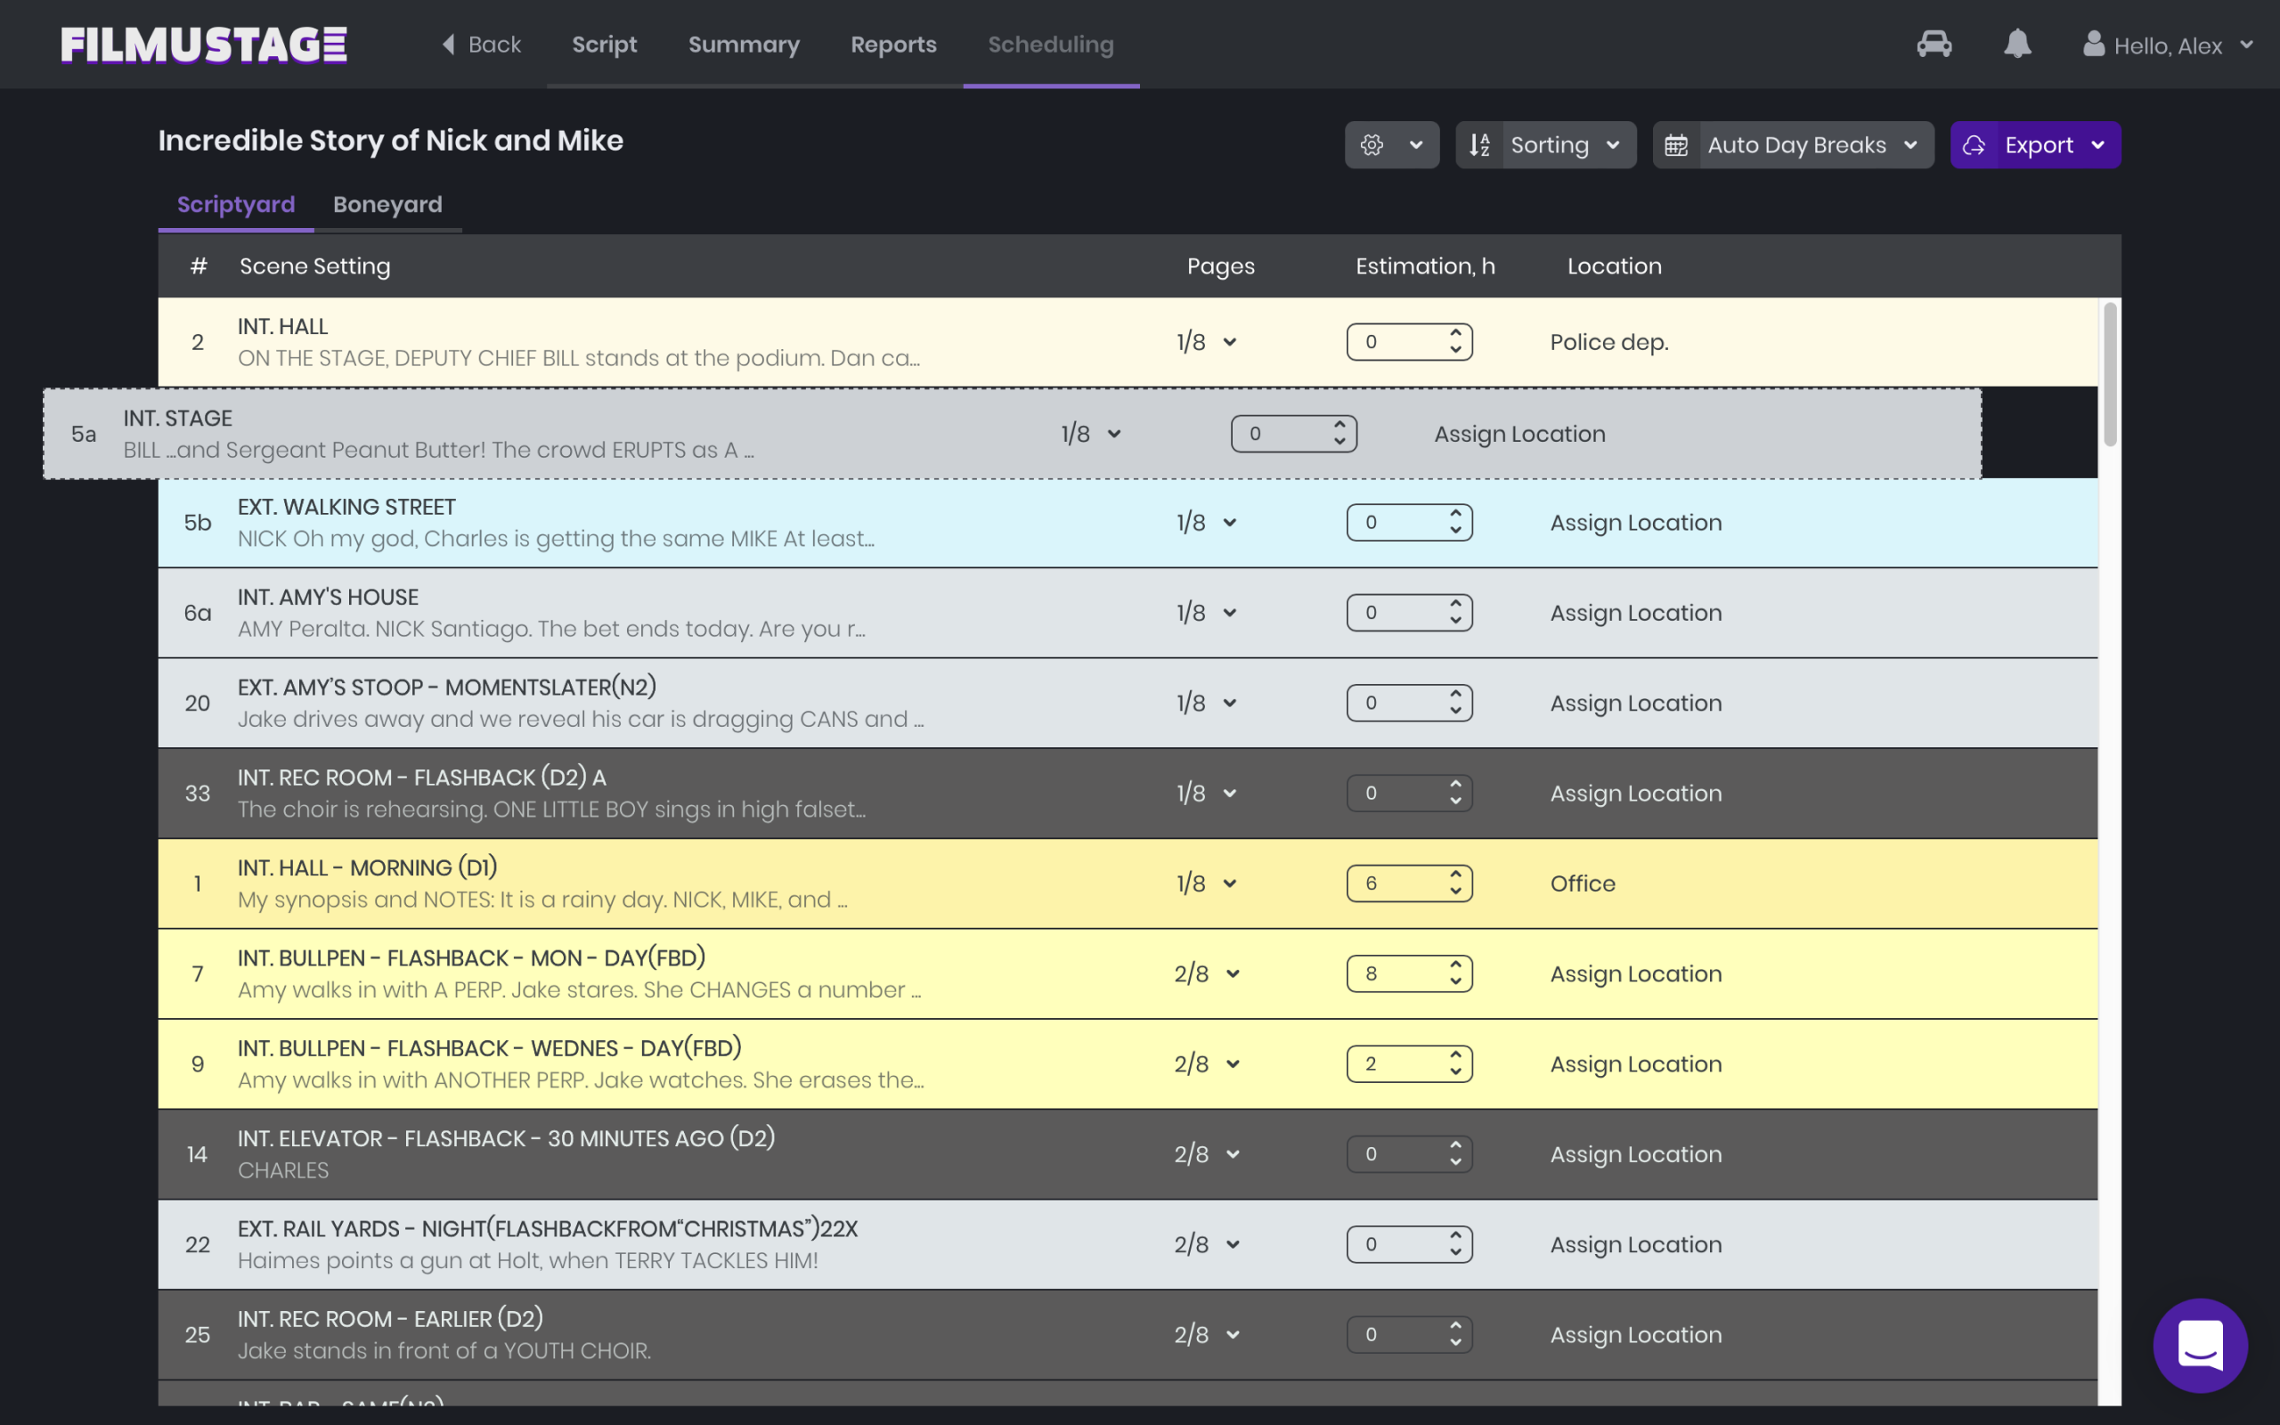Image resolution: width=2280 pixels, height=1425 pixels.
Task: Click the estimation input field for scene 7
Action: 1396,973
